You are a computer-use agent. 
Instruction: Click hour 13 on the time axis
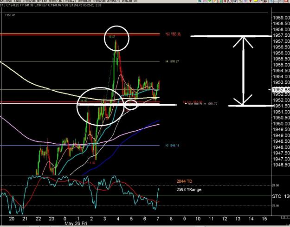238,219
